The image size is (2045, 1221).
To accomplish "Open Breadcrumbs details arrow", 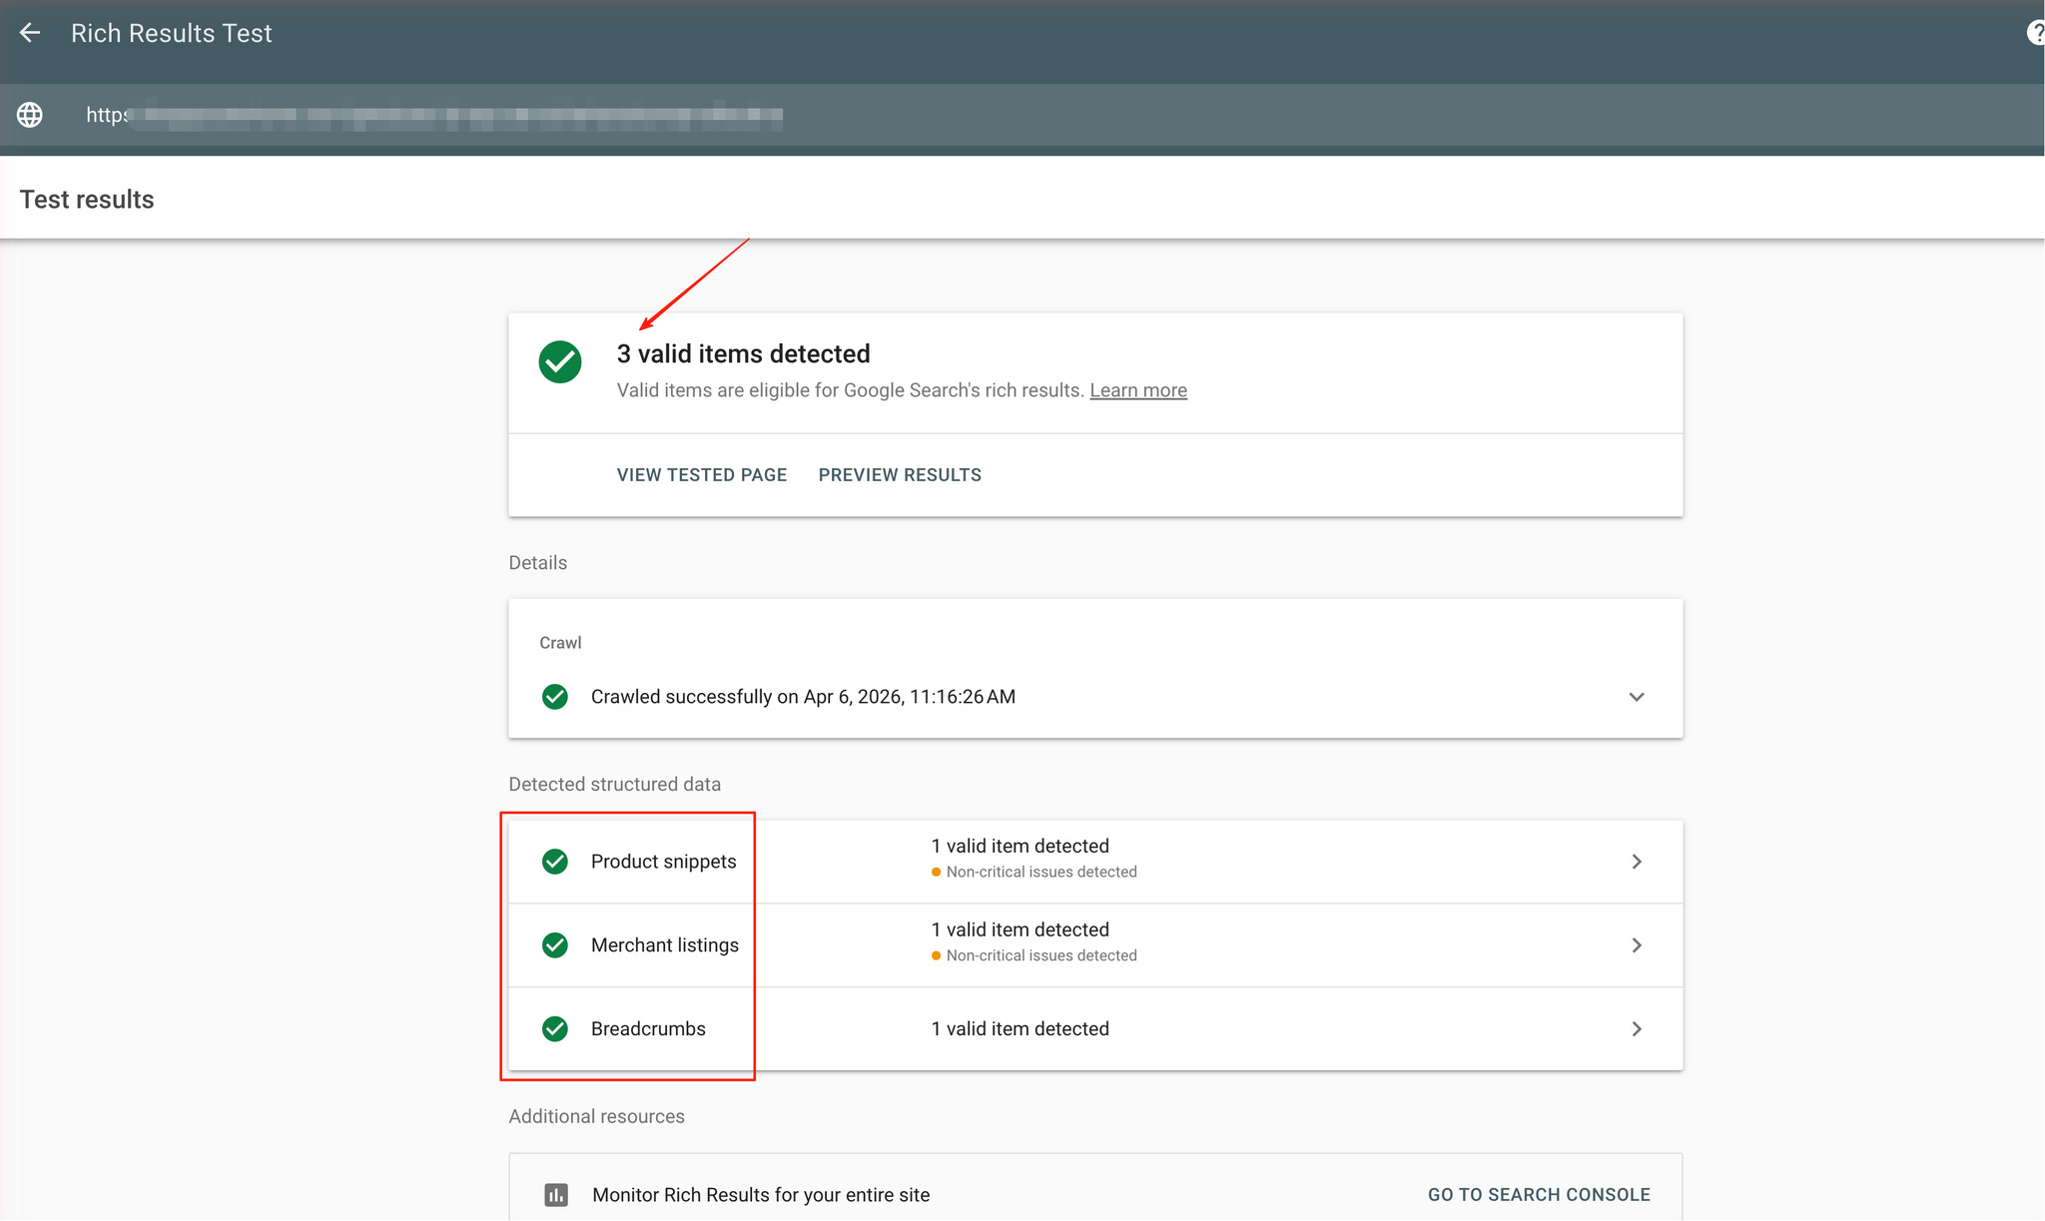I will click(x=1637, y=1029).
